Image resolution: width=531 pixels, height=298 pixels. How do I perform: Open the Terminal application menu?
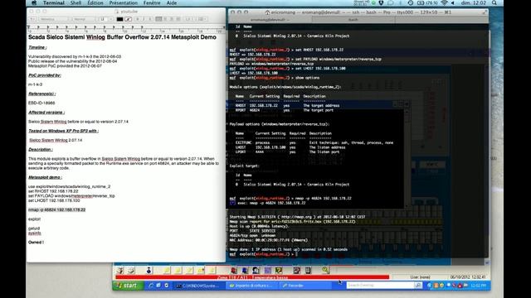53,2
